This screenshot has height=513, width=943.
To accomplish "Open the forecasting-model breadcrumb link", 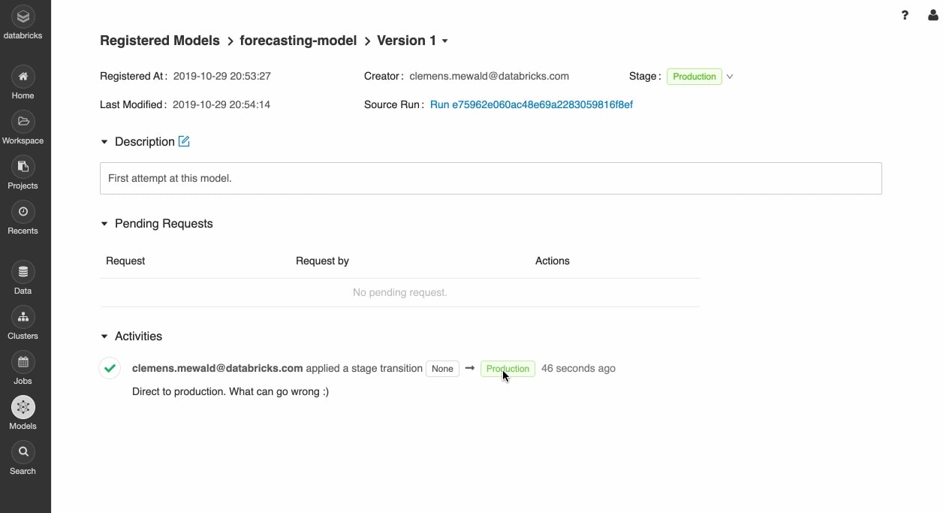I will pos(298,41).
